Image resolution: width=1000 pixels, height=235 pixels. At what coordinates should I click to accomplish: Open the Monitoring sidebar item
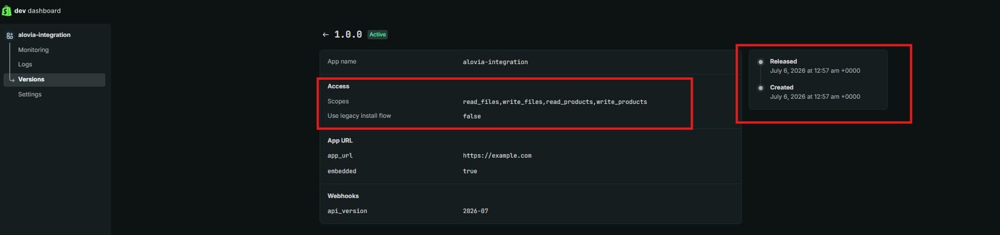click(34, 50)
